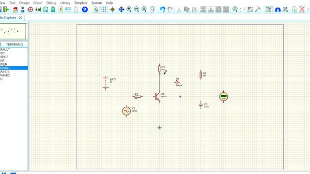Open the System menu

(96, 3)
